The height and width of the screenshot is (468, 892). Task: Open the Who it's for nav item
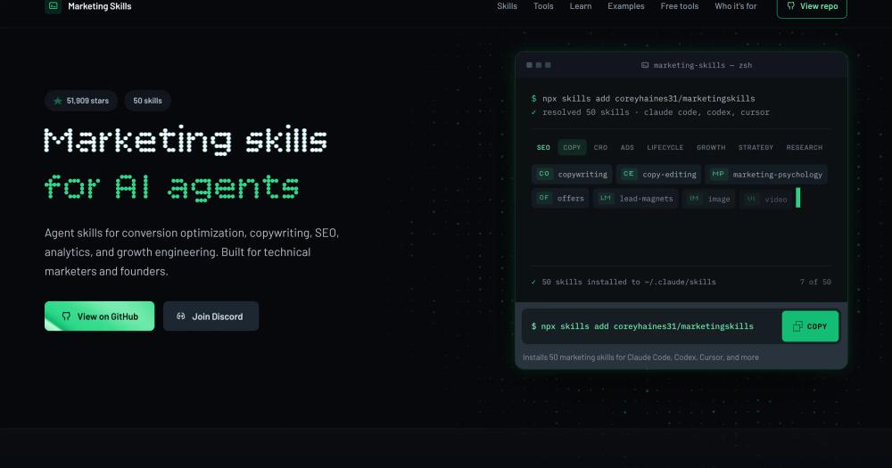(x=736, y=6)
